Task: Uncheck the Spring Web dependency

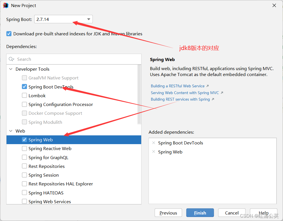Action: pos(24,140)
